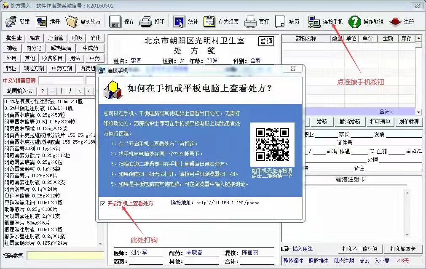Toggle the 开启手机上查看处方 checkbox
Image resolution: width=426 pixels, height=269 pixels.
click(x=103, y=203)
